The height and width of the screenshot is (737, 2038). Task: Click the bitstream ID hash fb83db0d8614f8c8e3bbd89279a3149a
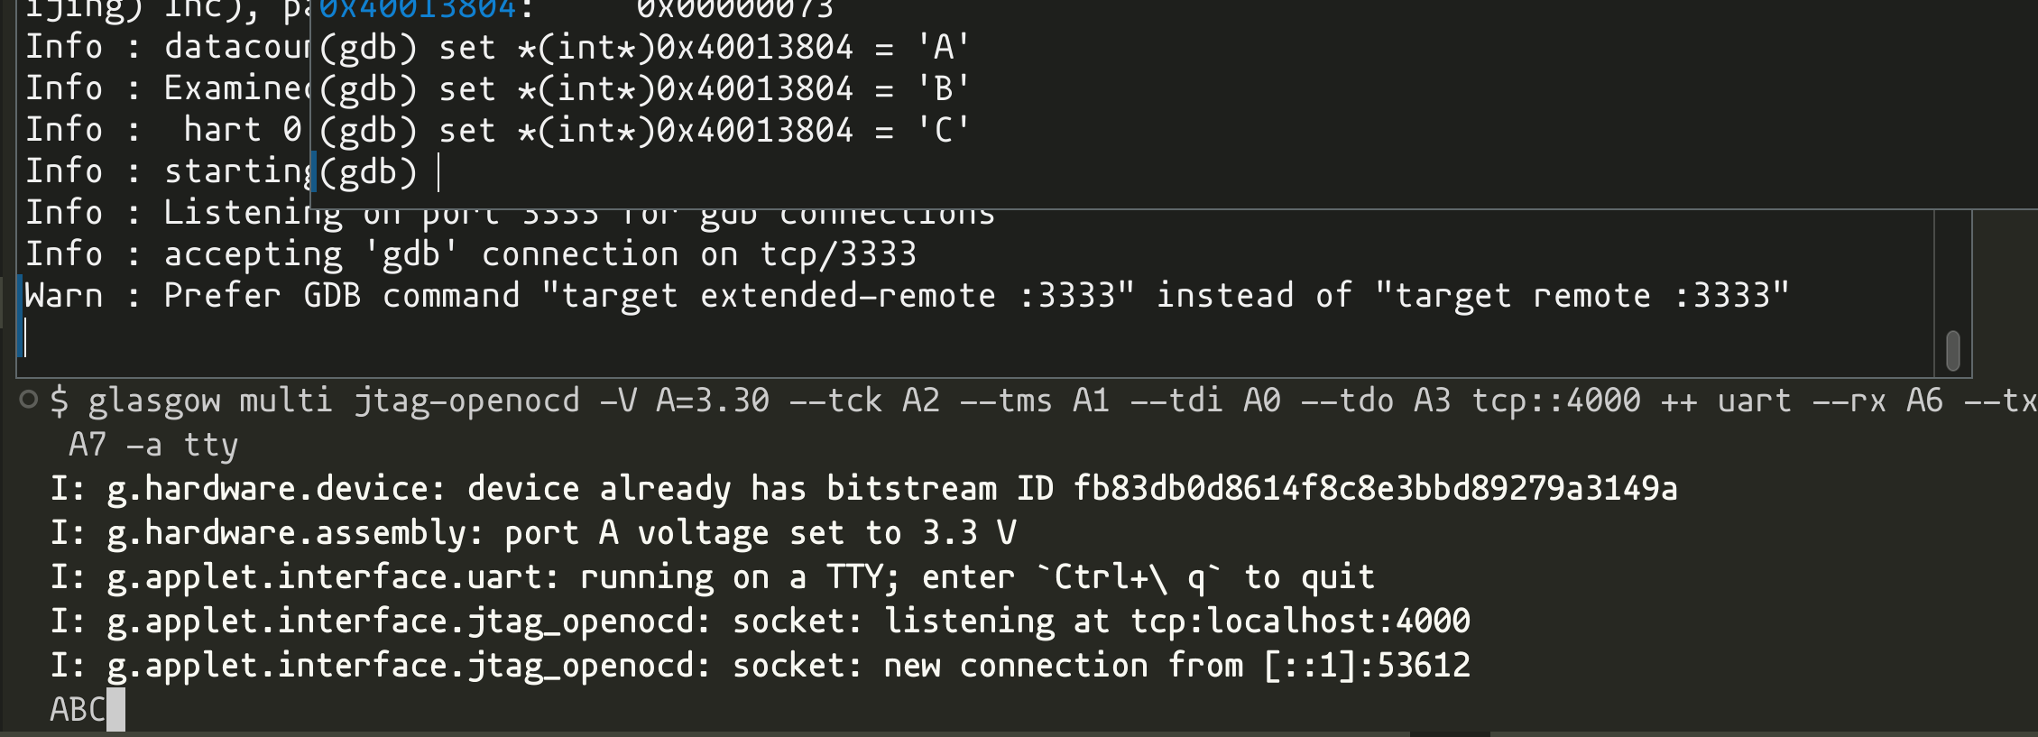tap(1375, 488)
